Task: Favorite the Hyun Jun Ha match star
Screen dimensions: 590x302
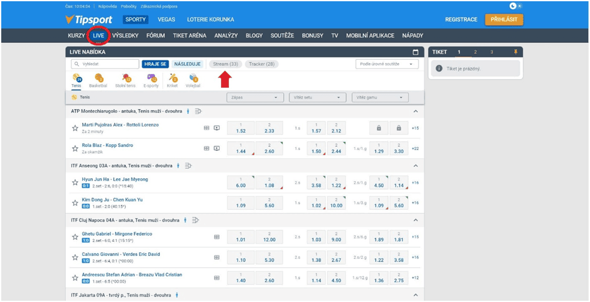Action: click(x=75, y=182)
